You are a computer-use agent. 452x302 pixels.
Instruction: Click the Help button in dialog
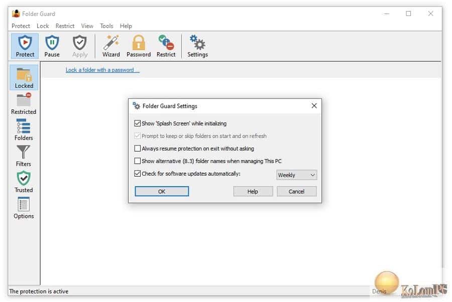coord(253,191)
